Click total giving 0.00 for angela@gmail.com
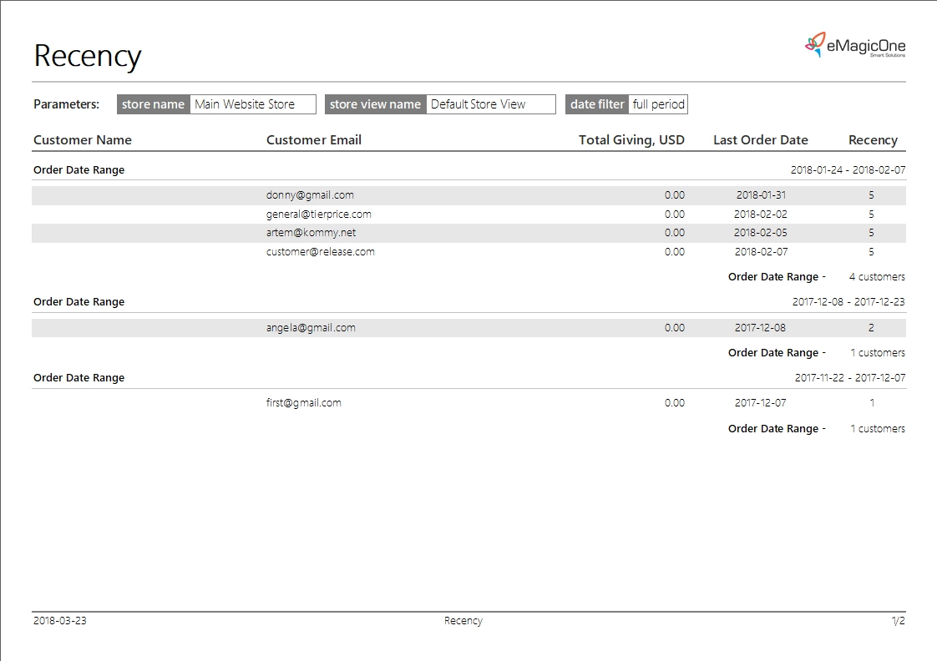The height and width of the screenshot is (661, 937). coord(675,328)
